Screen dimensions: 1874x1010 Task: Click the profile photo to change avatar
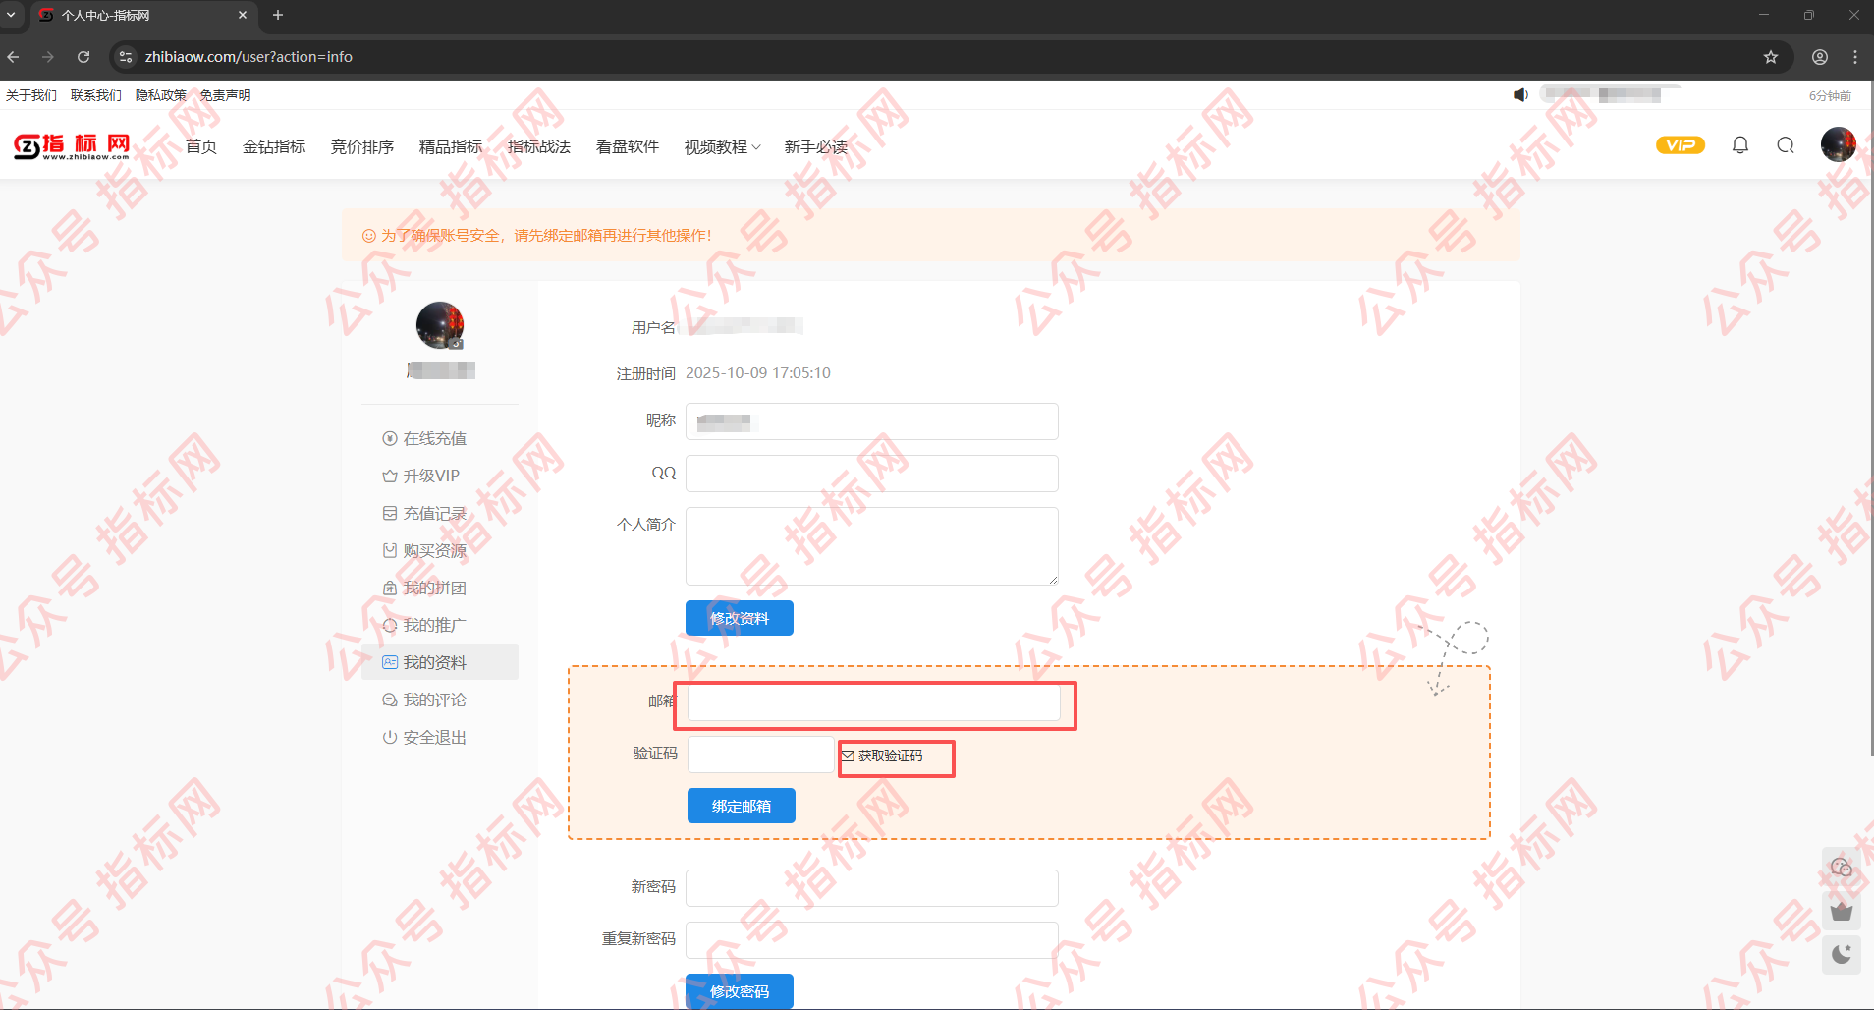pos(440,325)
